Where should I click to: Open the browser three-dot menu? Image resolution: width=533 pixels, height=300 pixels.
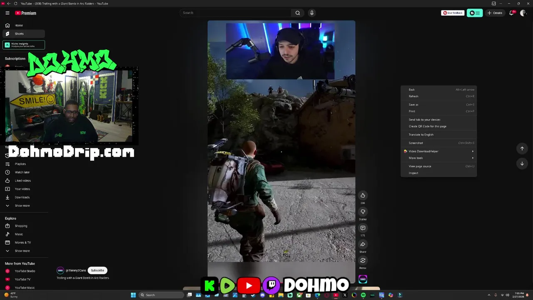point(501,3)
